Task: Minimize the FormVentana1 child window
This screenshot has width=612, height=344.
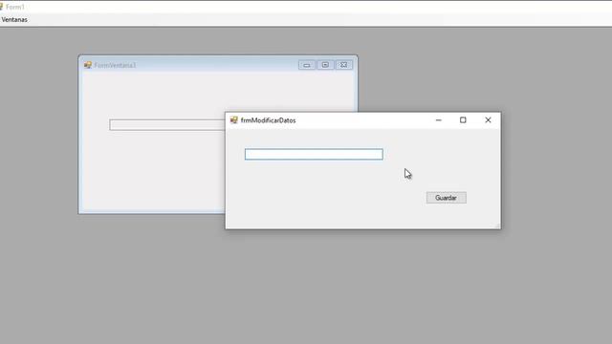Action: click(307, 65)
